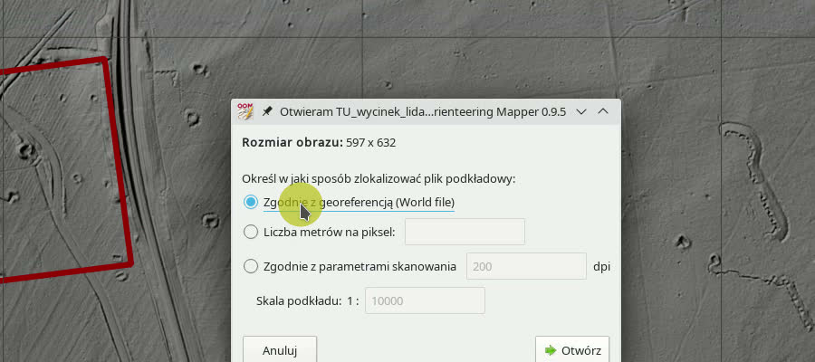
Task: Click the Orienteering Mapper app icon in title bar
Action: pos(244,111)
